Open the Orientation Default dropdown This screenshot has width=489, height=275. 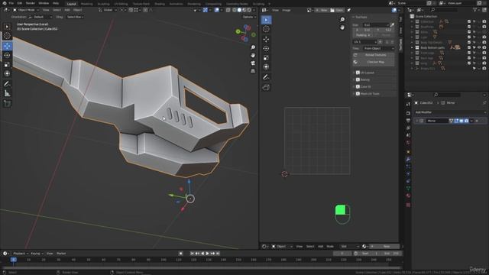(40, 17)
